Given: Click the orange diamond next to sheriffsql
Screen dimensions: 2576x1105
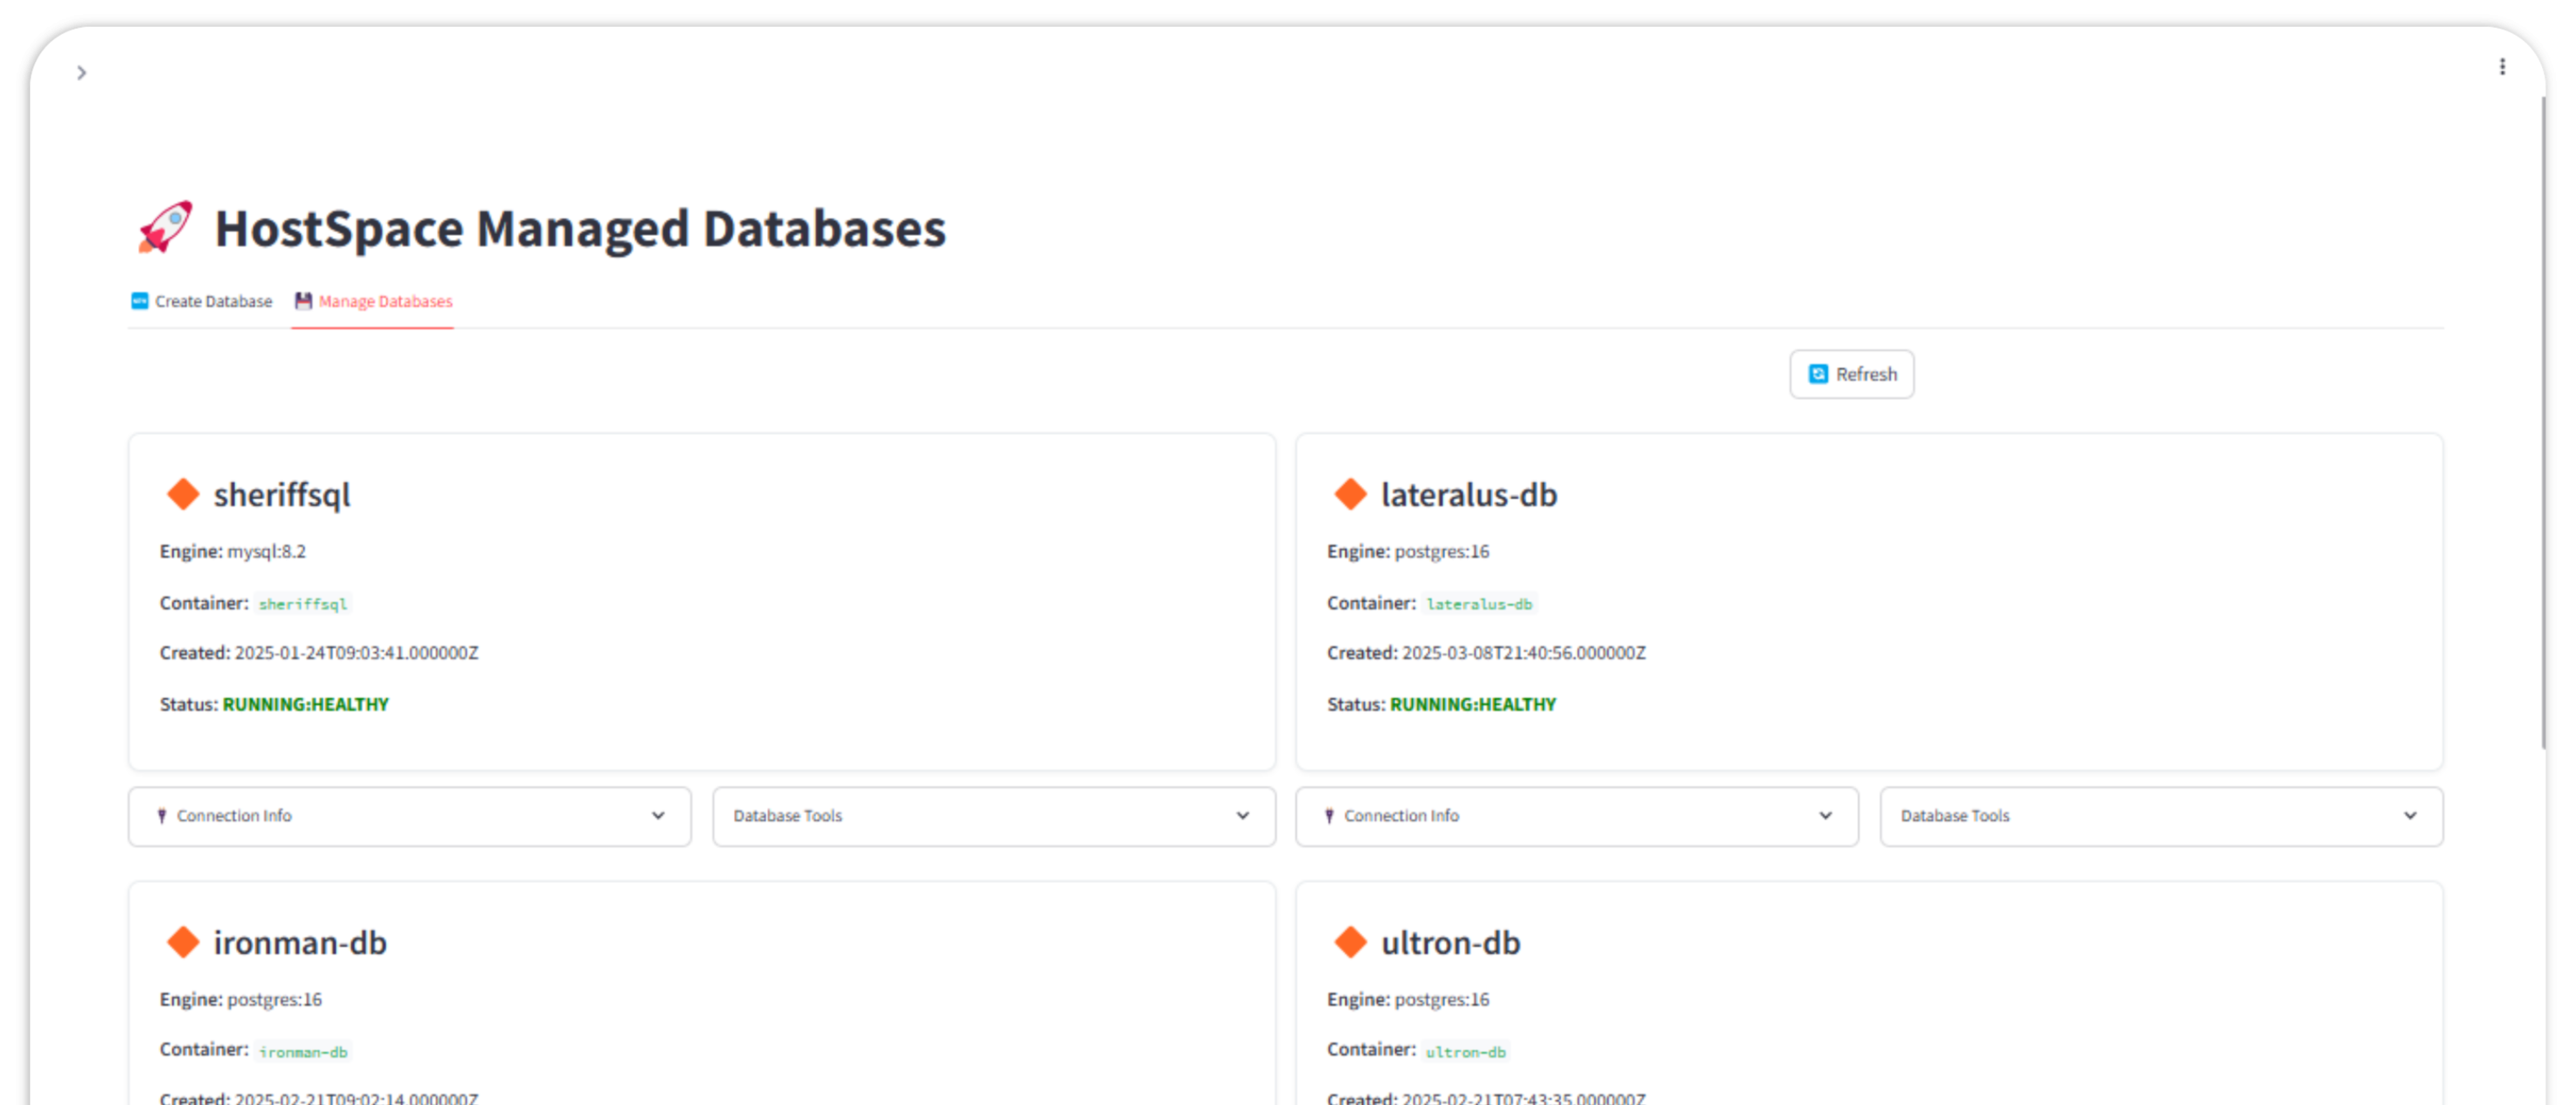Looking at the screenshot, I should click(183, 494).
